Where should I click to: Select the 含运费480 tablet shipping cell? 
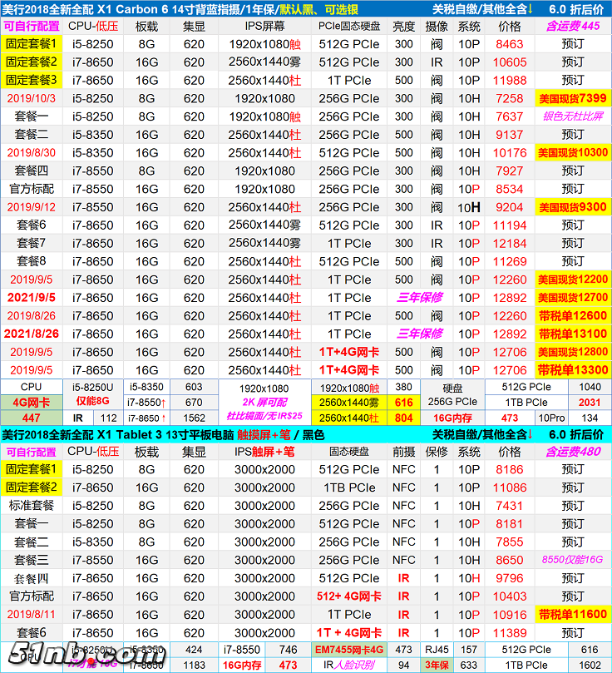(572, 452)
